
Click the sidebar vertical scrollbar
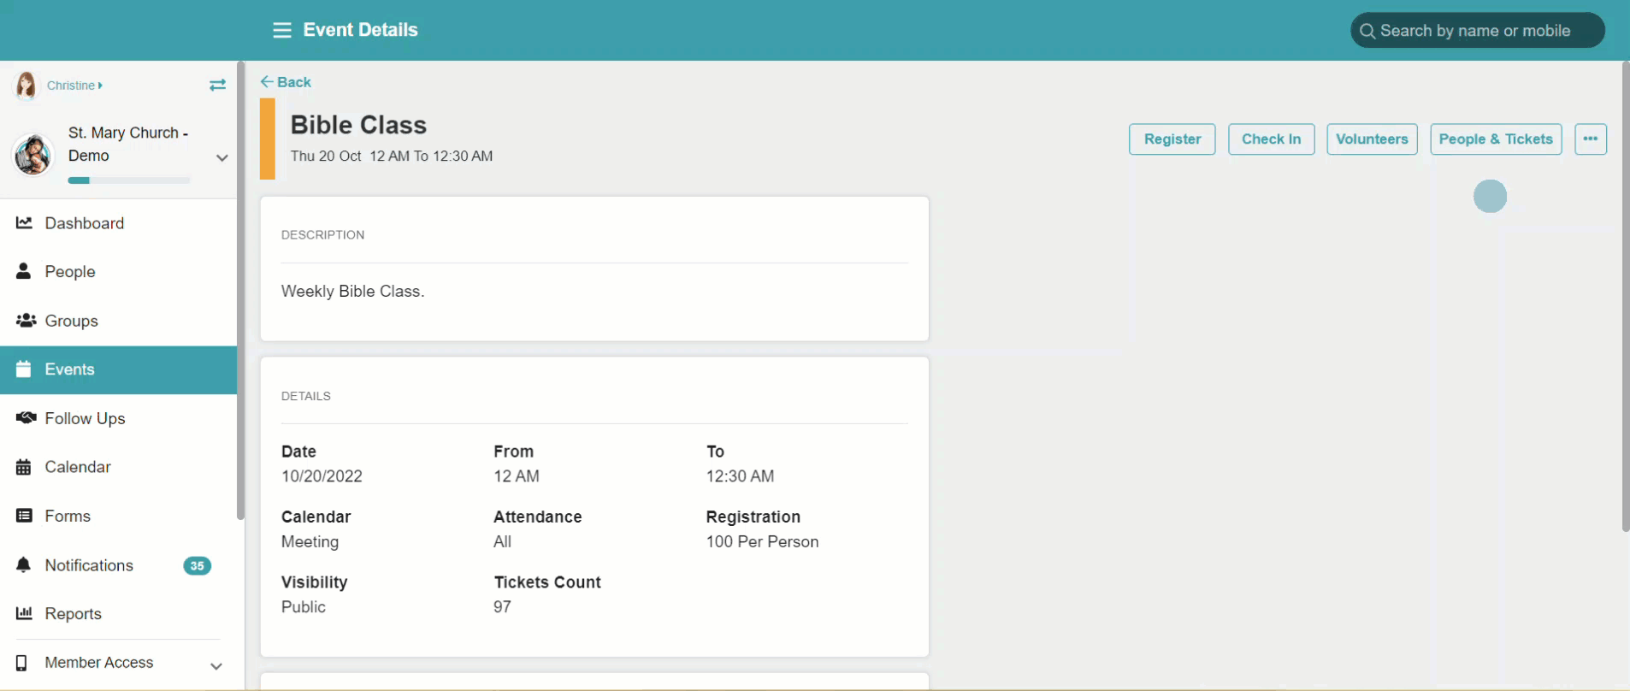[x=240, y=291]
